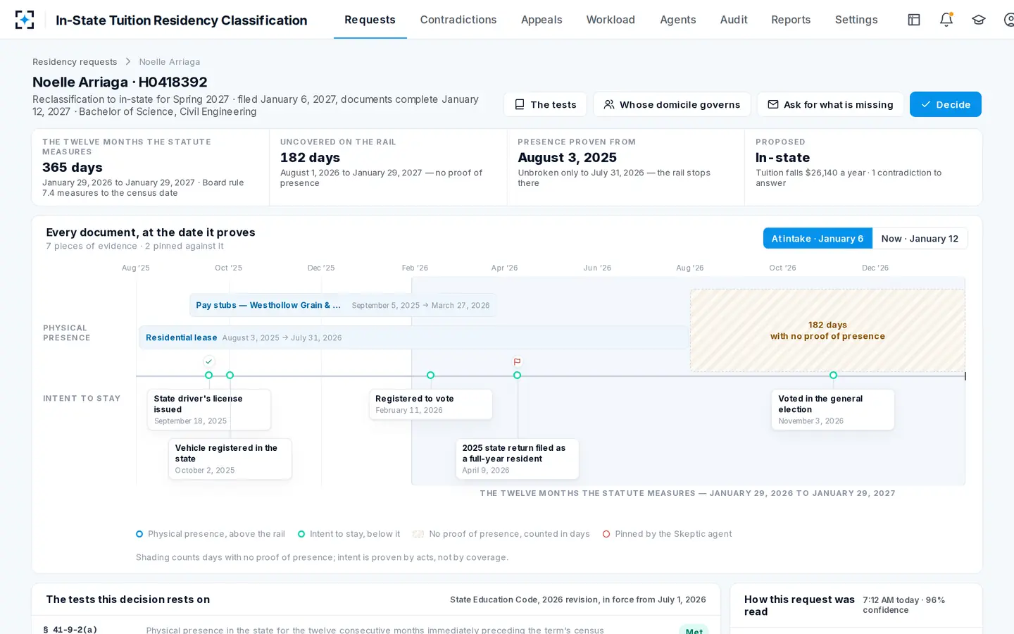Open the Appeals tab
Viewport: 1014px width, 634px height.
[x=542, y=20]
